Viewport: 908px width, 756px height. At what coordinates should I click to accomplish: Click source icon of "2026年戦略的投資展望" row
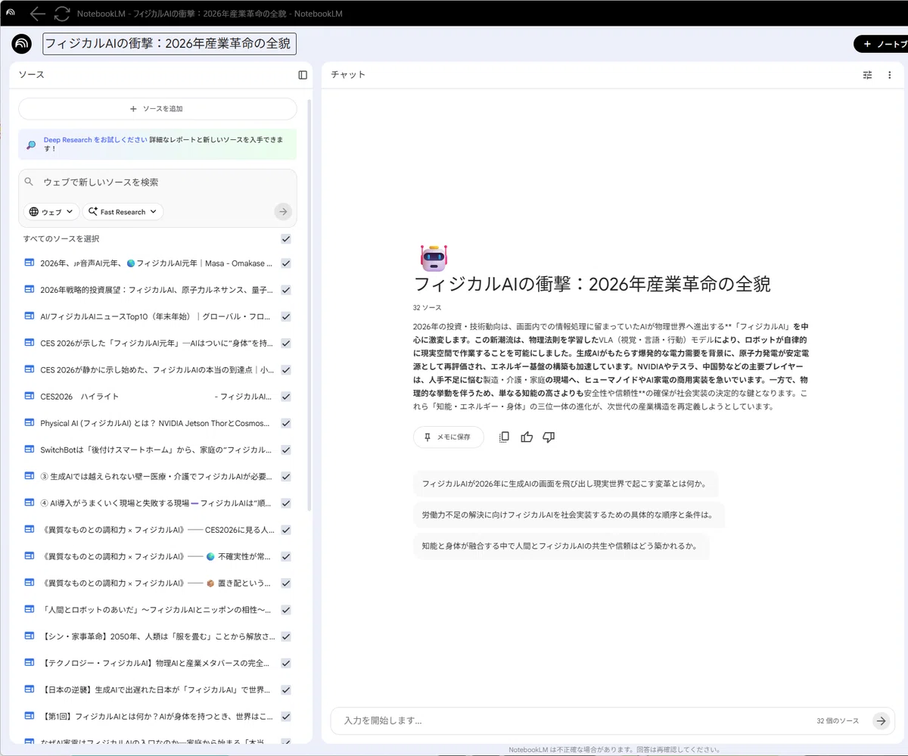click(x=30, y=289)
